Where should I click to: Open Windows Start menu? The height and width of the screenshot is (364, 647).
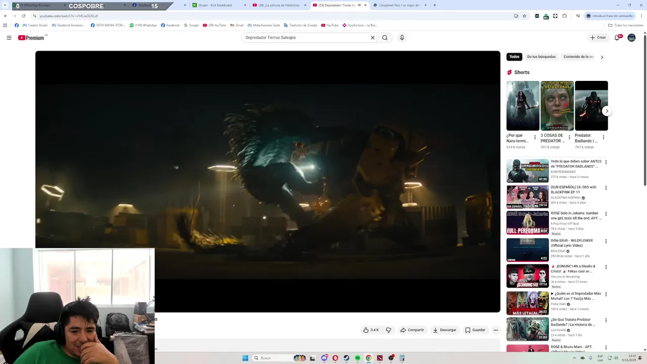click(x=245, y=358)
